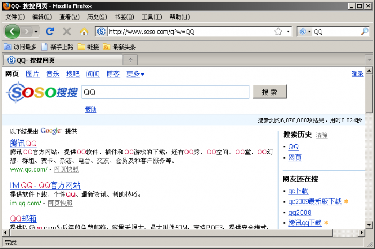The width and height of the screenshot is (375, 249).
Task: Click the SOSO搜搜 logo
Action: click(x=42, y=92)
